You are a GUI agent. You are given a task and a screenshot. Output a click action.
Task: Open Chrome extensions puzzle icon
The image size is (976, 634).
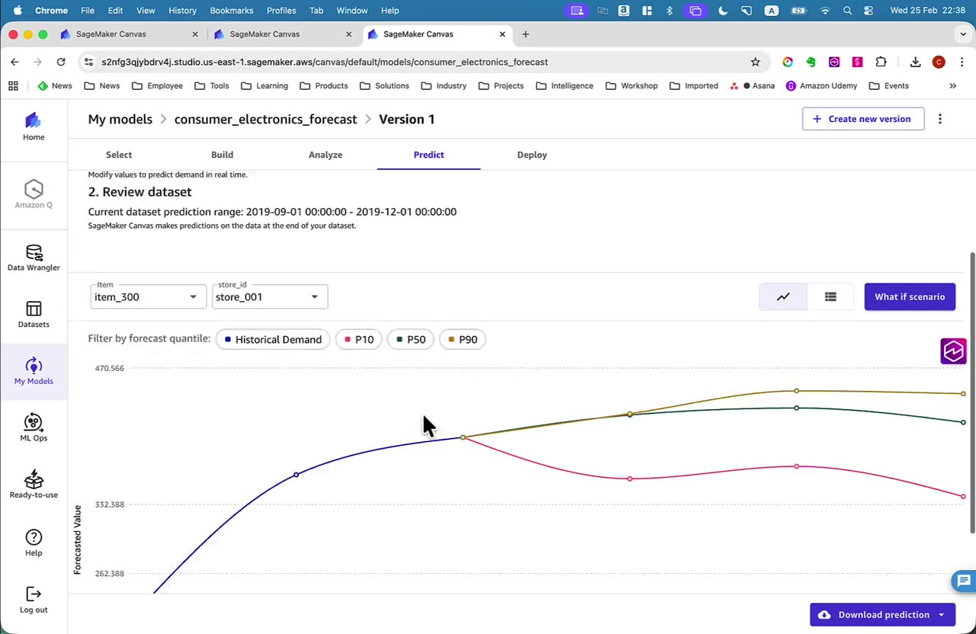881,62
